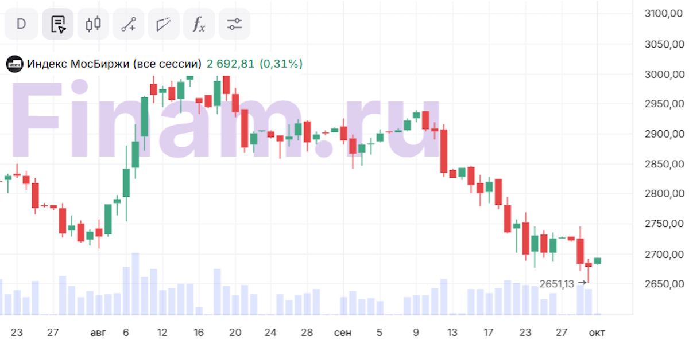Image resolution: width=689 pixels, height=344 pixels.
Task: Click the last green candle on chart
Action: click(598, 261)
